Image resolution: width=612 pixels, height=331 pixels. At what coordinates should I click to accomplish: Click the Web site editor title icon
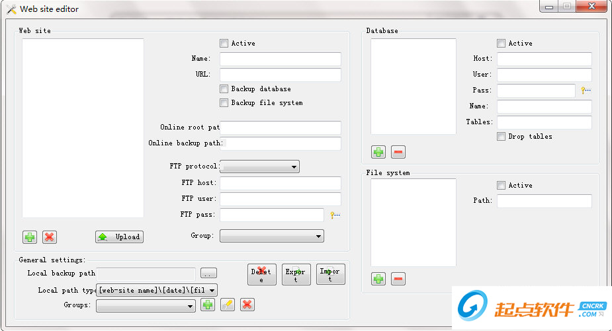(11, 9)
